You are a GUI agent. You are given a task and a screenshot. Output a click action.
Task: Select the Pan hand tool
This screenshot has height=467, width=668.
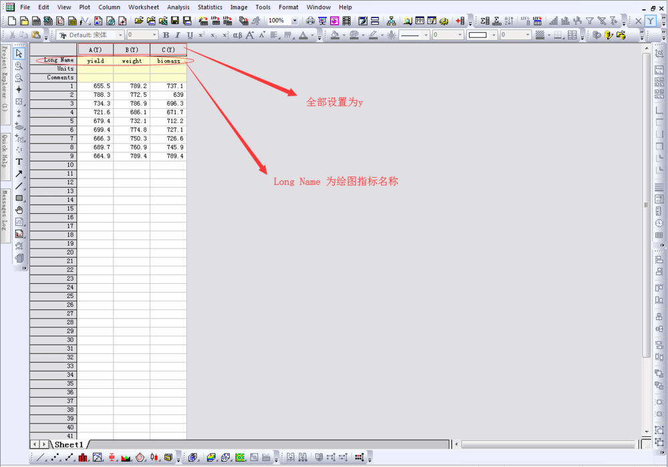pos(19,210)
